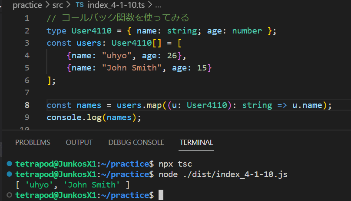Click 'map' method call on line 8
351x201 pixels.
154,105
